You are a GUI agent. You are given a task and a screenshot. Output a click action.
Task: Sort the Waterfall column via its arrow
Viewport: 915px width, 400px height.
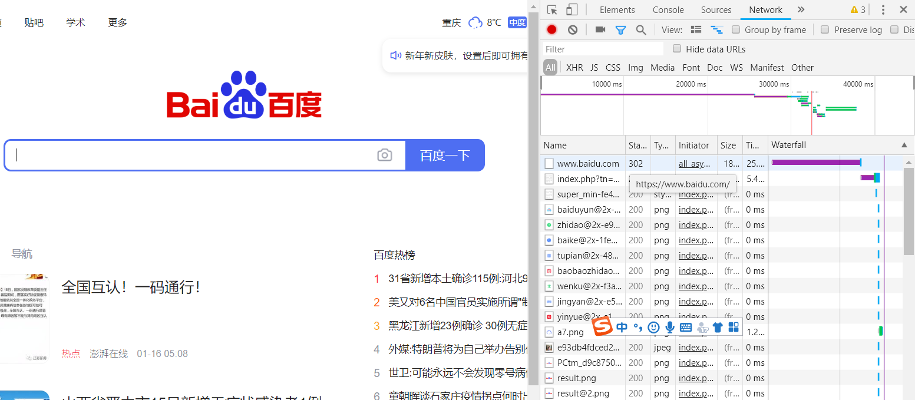coord(904,145)
